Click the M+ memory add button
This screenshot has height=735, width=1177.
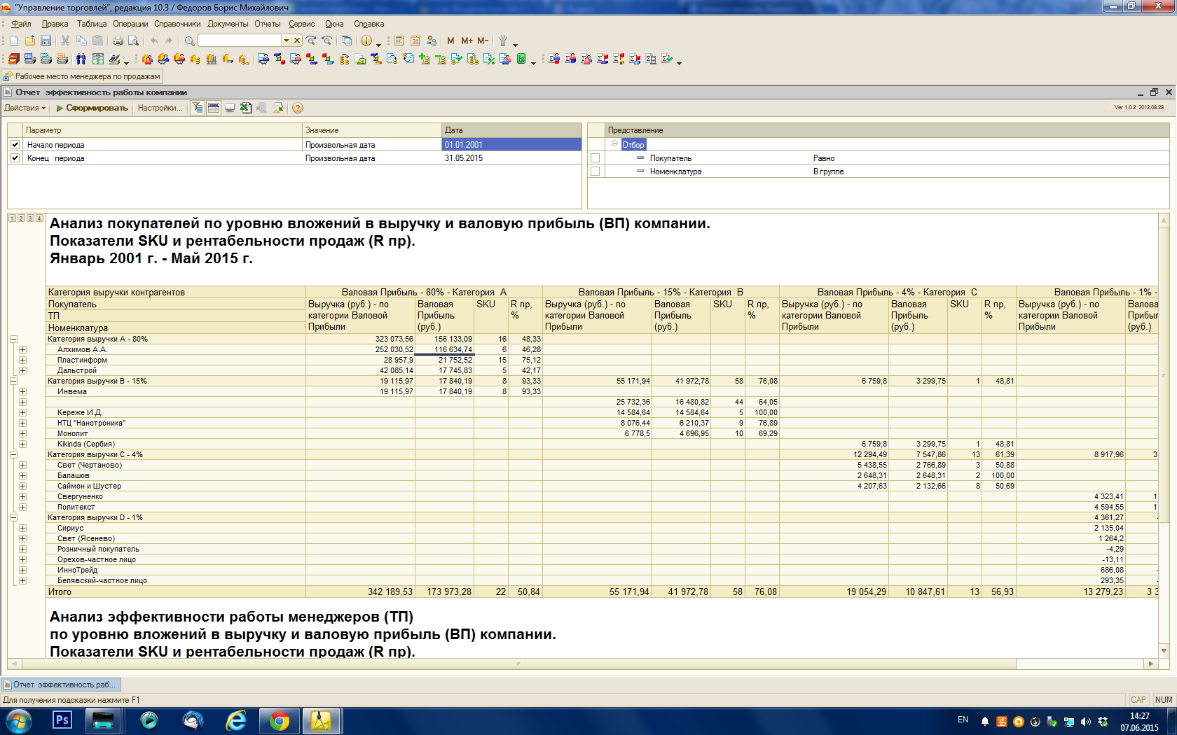click(x=467, y=41)
